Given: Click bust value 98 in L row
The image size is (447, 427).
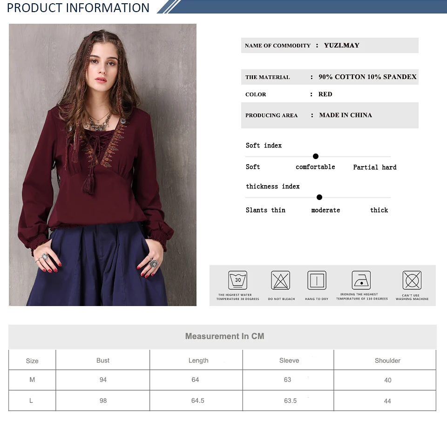Looking at the screenshot, I should pos(103,400).
